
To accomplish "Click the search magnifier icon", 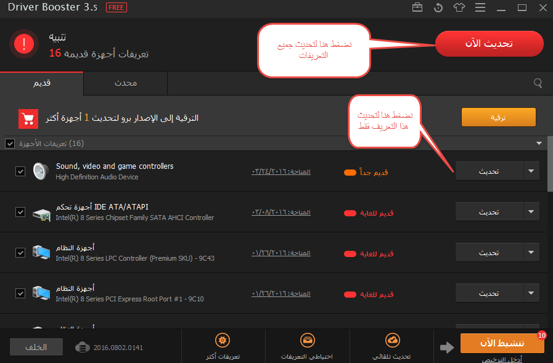I will tap(538, 83).
